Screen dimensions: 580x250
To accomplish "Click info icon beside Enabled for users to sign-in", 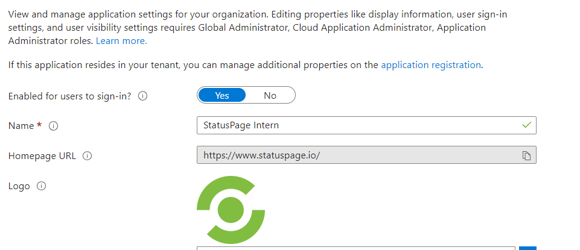I will click(x=143, y=96).
